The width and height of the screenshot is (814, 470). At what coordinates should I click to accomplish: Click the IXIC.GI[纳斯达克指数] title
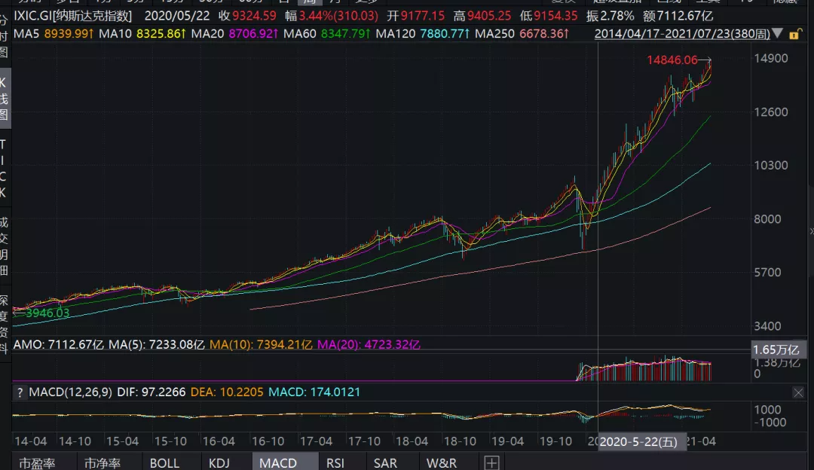click(x=73, y=16)
